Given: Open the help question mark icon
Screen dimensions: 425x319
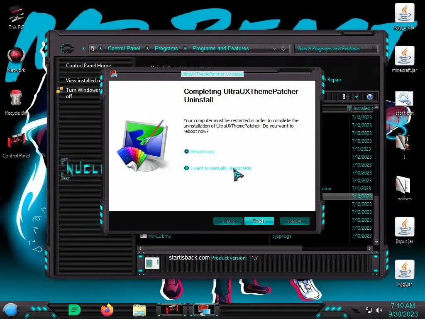Looking at the screenshot, I should point(370,97).
